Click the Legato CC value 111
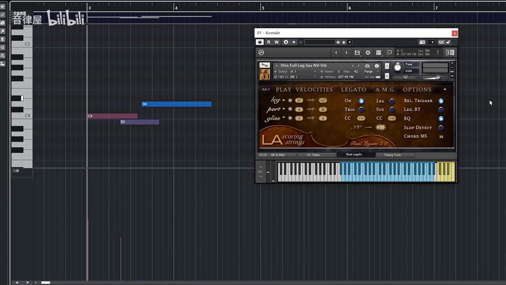This screenshot has width=506, height=285. pos(361,118)
